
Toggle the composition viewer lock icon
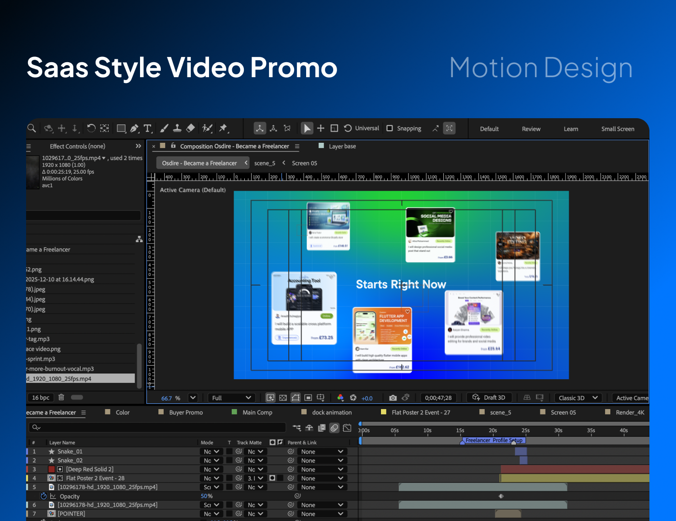[173, 145]
